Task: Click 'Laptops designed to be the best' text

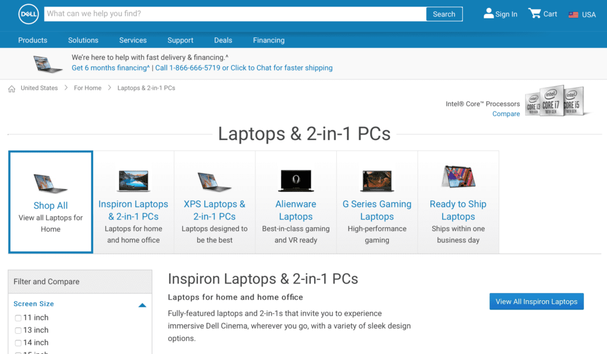Action: click(215, 234)
